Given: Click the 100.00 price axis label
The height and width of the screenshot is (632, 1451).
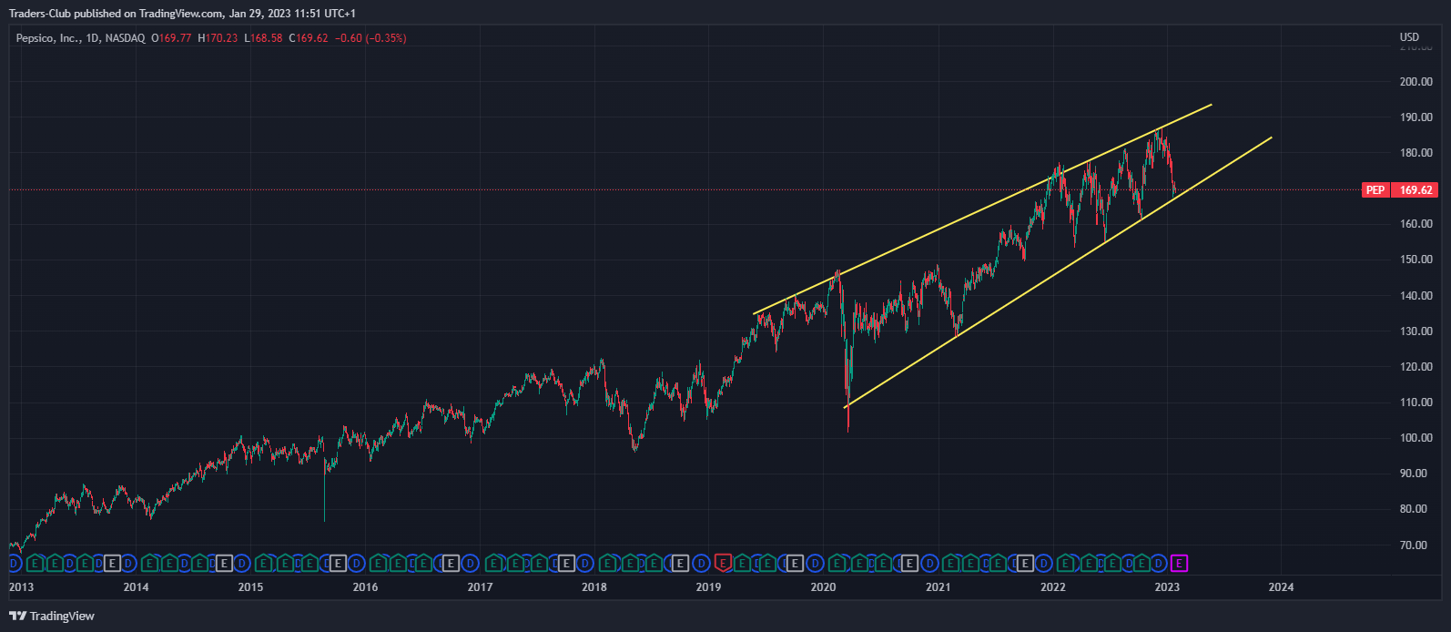Looking at the screenshot, I should tap(1415, 437).
